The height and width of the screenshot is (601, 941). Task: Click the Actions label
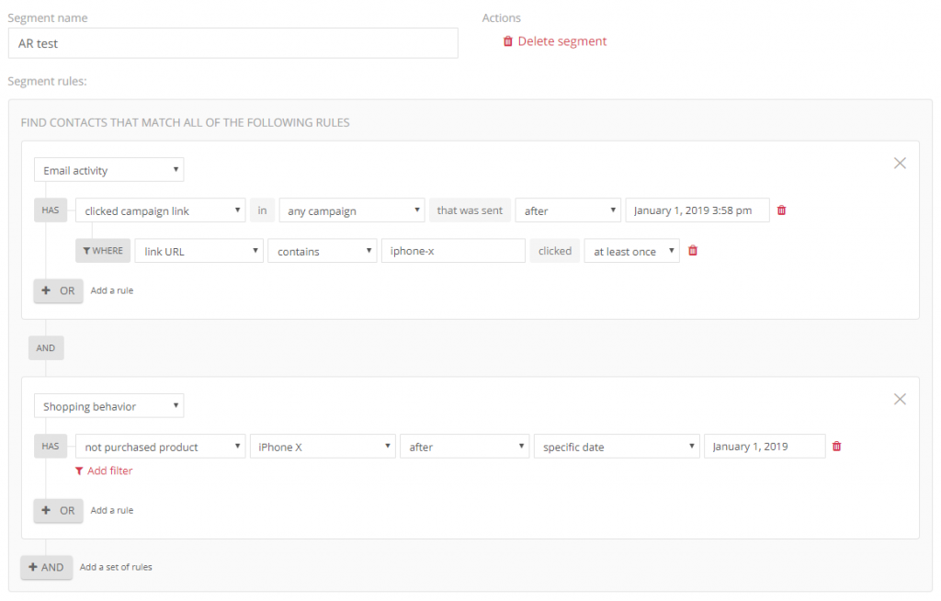pos(501,18)
